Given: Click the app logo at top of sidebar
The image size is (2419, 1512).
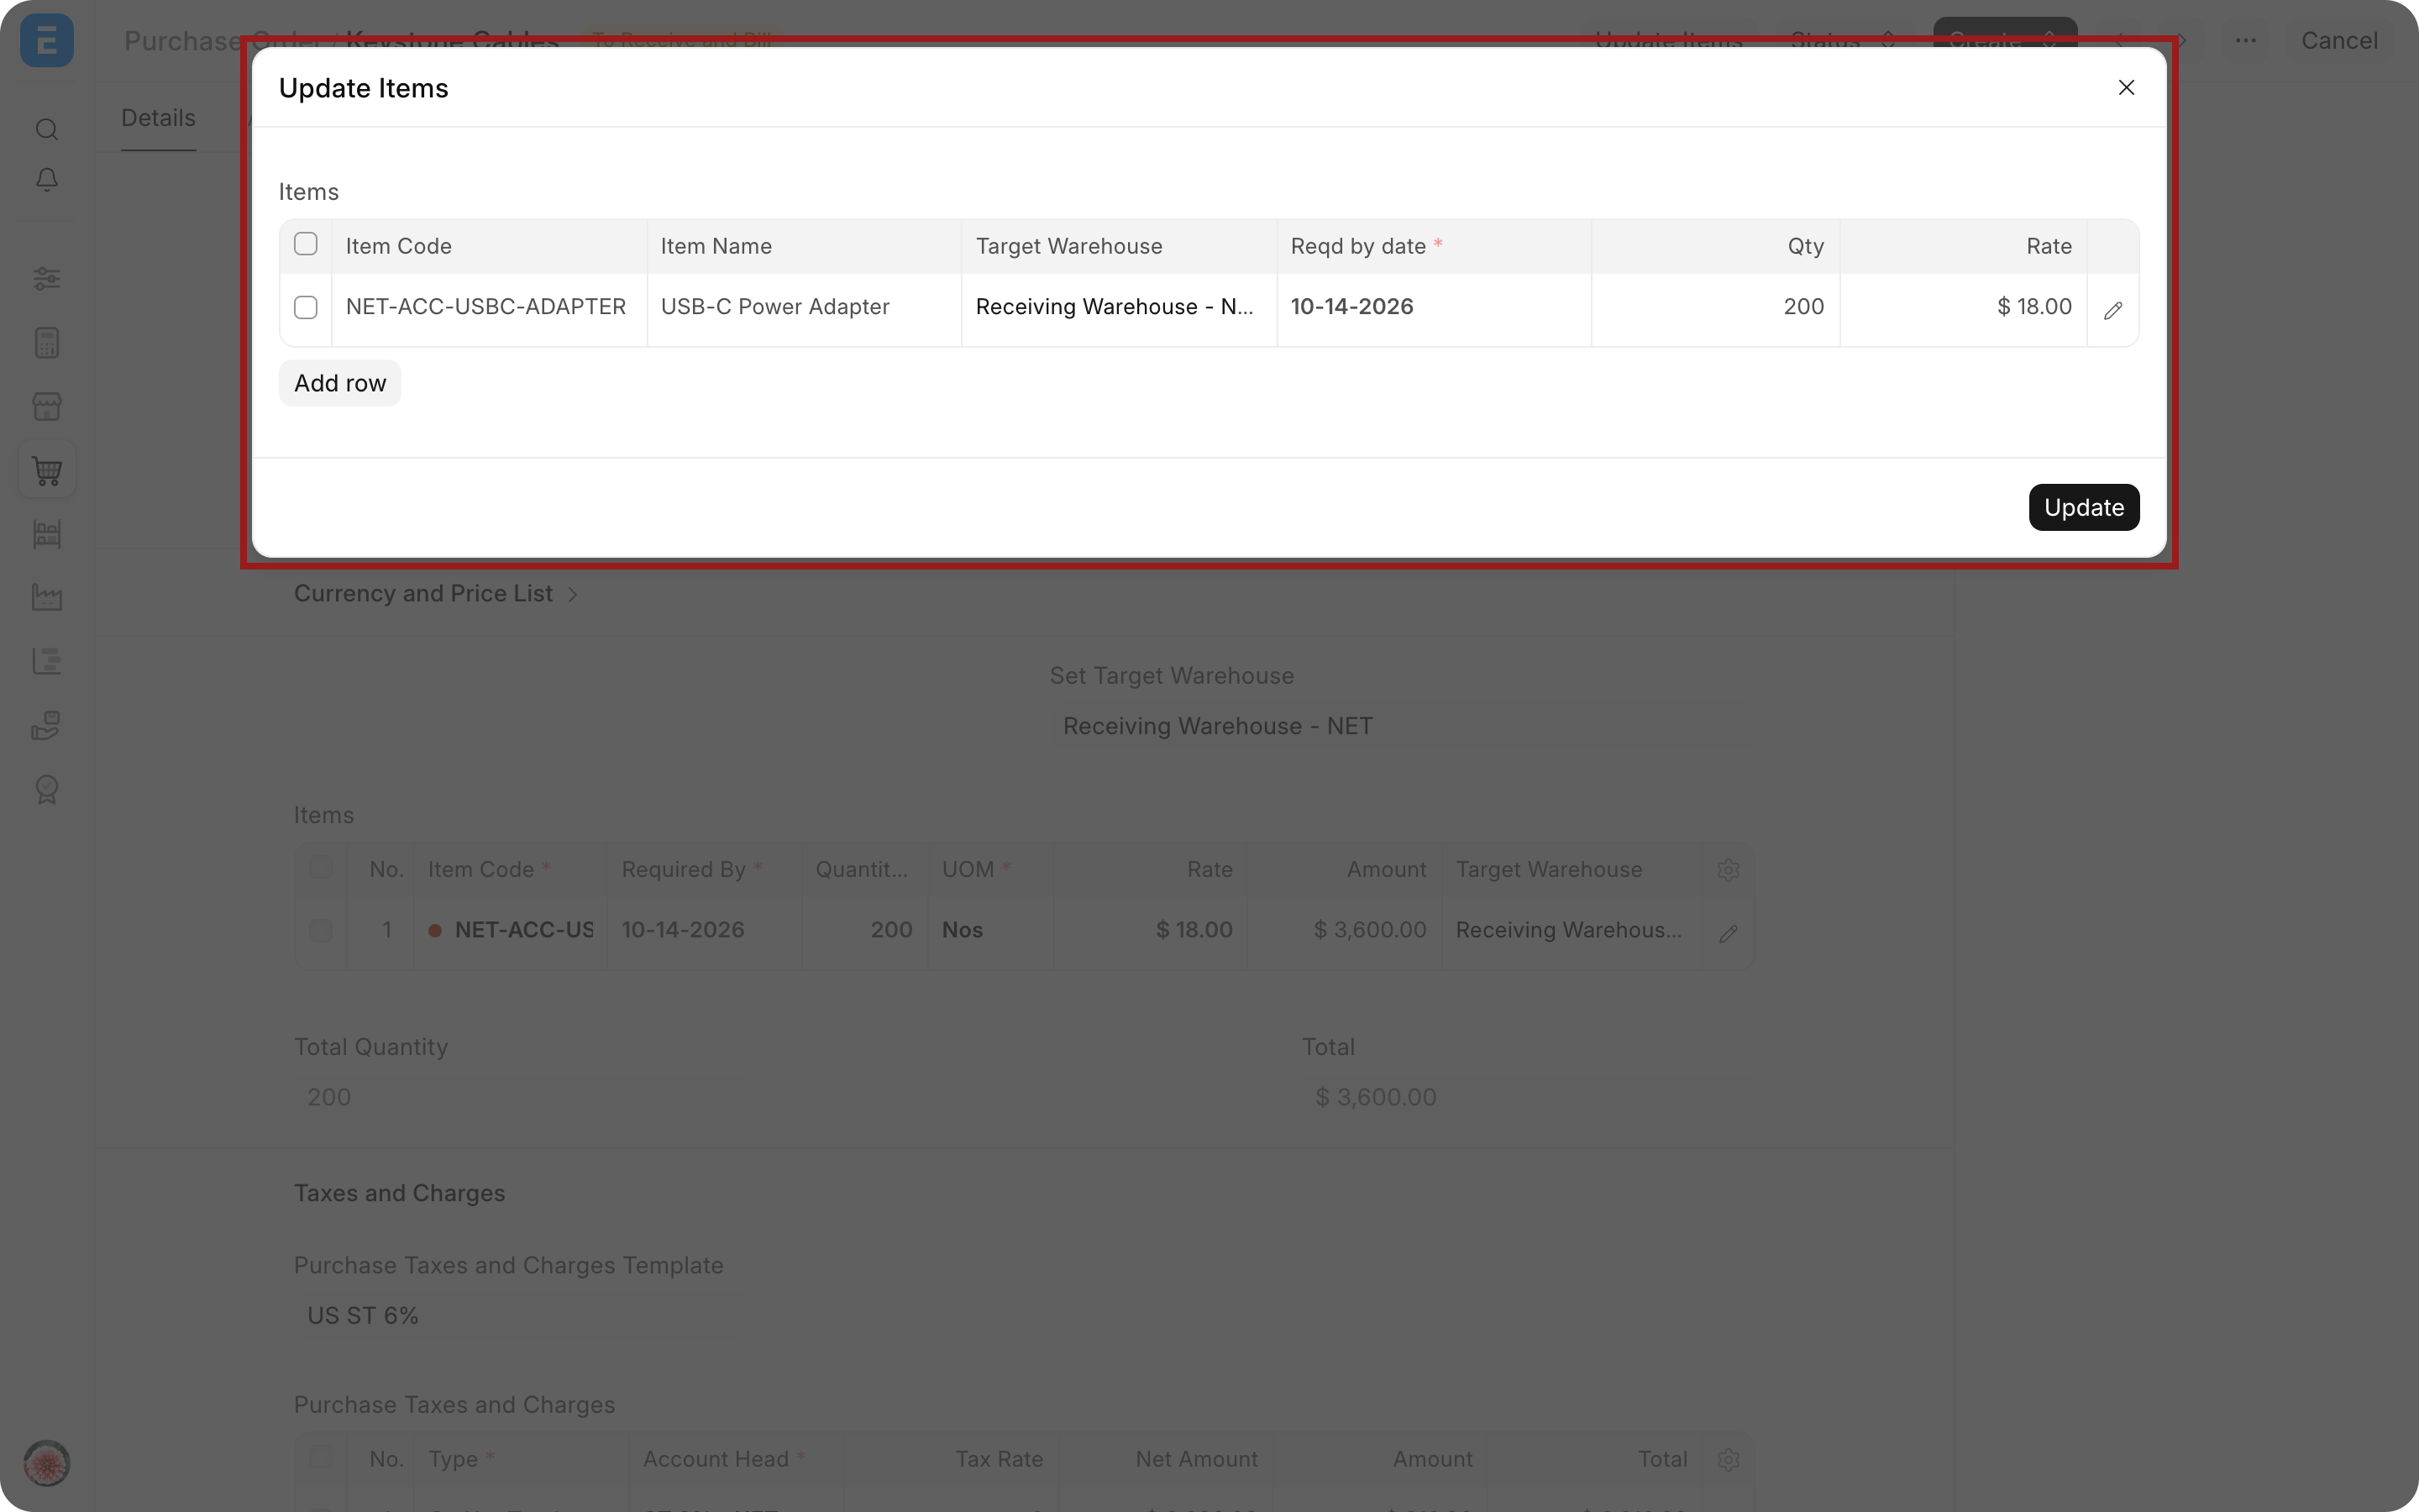Looking at the screenshot, I should pos(47,41).
